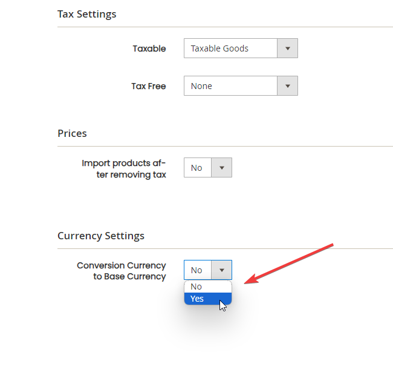Click the Tax Free None value field

click(x=230, y=86)
